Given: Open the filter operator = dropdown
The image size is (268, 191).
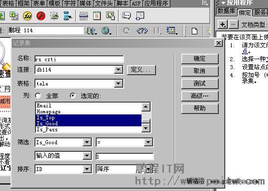Looking at the screenshot, I should [x=148, y=142].
